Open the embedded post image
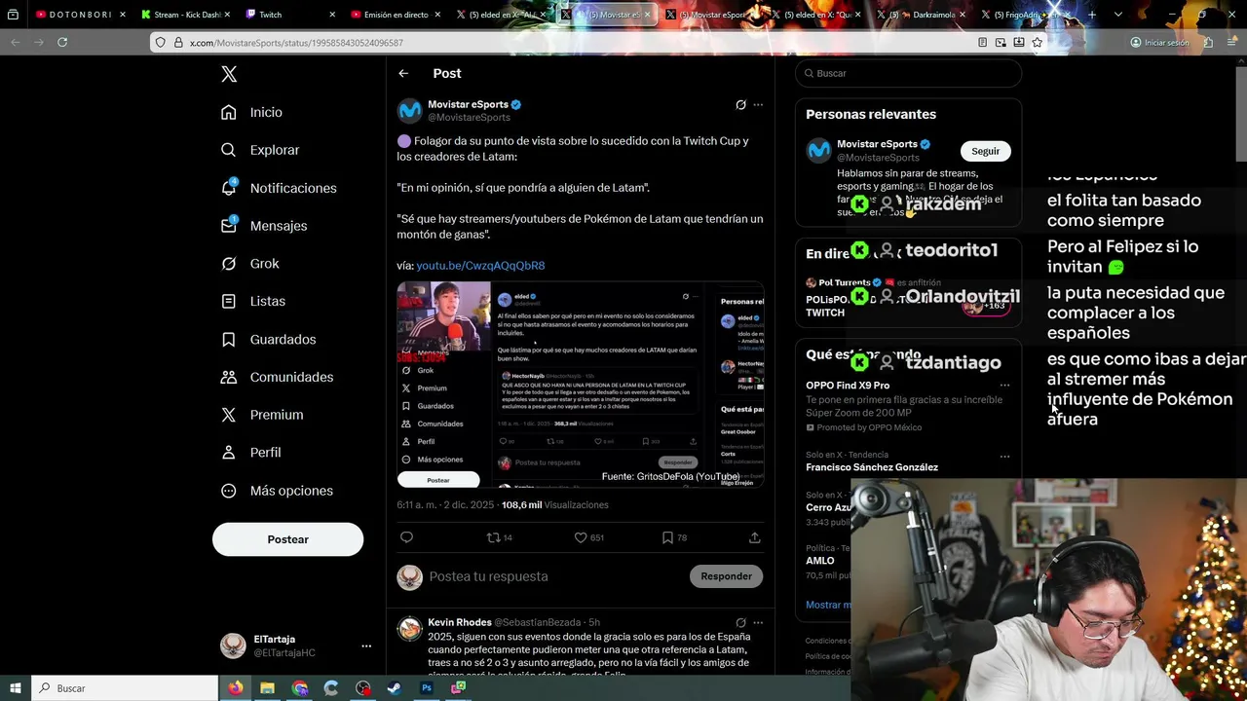This screenshot has width=1247, height=701. pos(580,385)
